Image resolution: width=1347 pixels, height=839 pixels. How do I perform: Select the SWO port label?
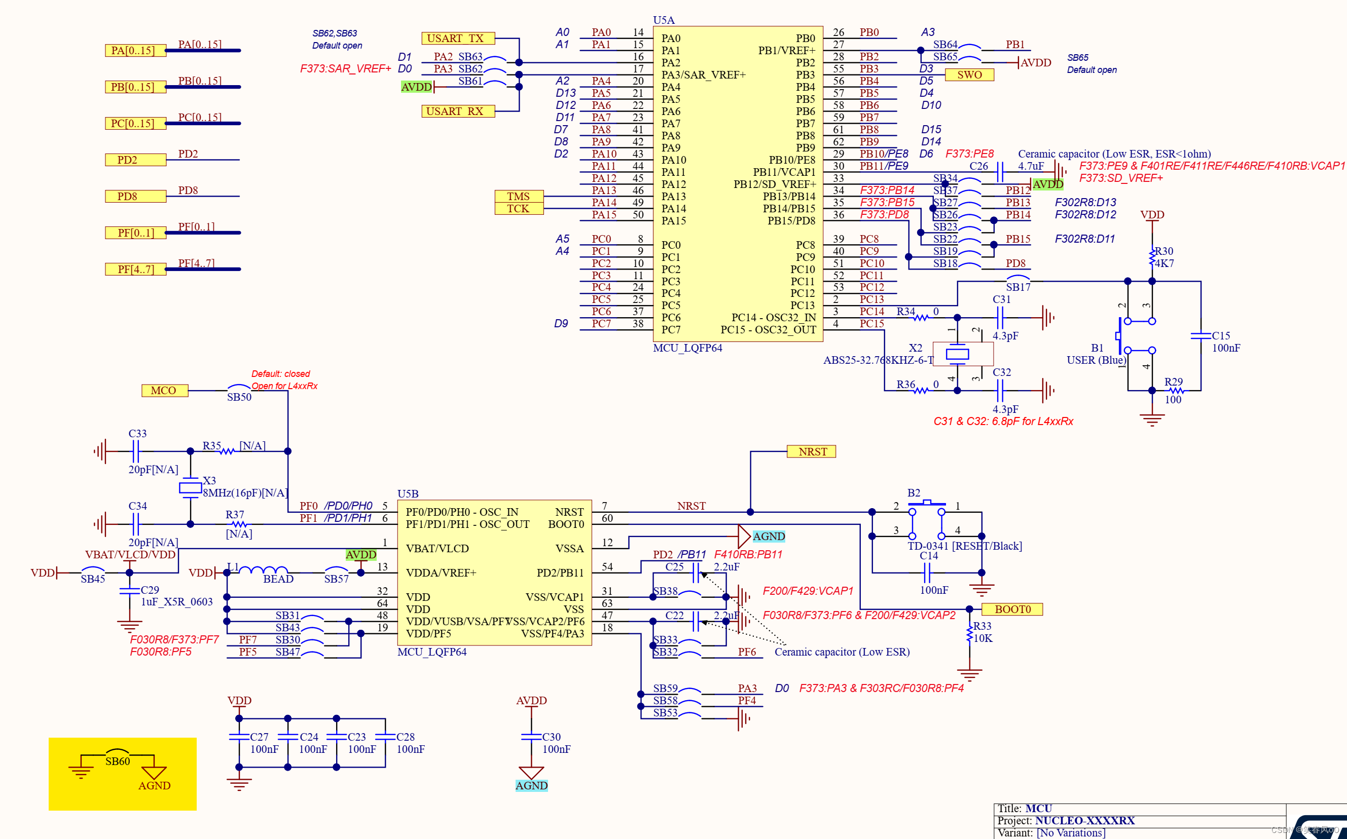[969, 75]
